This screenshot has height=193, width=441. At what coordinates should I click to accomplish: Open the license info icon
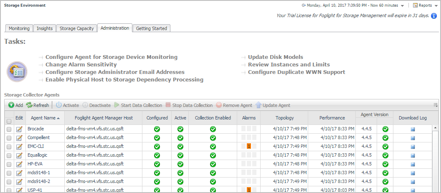434,16
